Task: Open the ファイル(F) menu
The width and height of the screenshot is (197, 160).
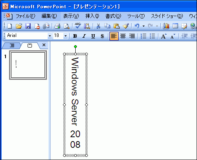Action: point(26,16)
